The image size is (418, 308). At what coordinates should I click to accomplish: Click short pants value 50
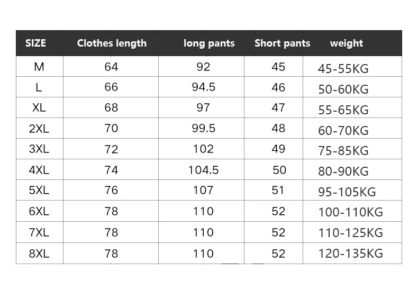[279, 170]
